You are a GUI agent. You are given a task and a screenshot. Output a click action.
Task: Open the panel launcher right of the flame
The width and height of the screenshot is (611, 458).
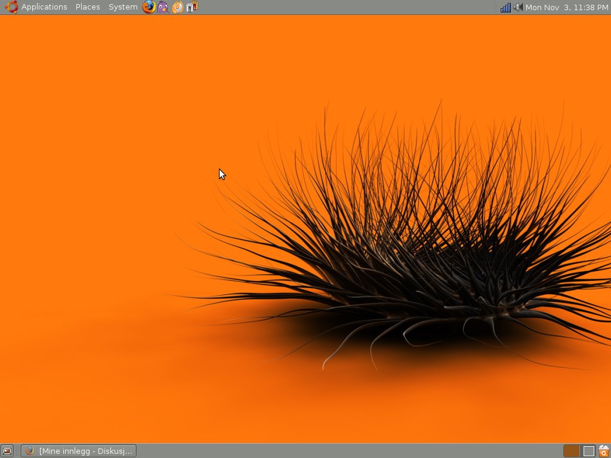point(192,7)
